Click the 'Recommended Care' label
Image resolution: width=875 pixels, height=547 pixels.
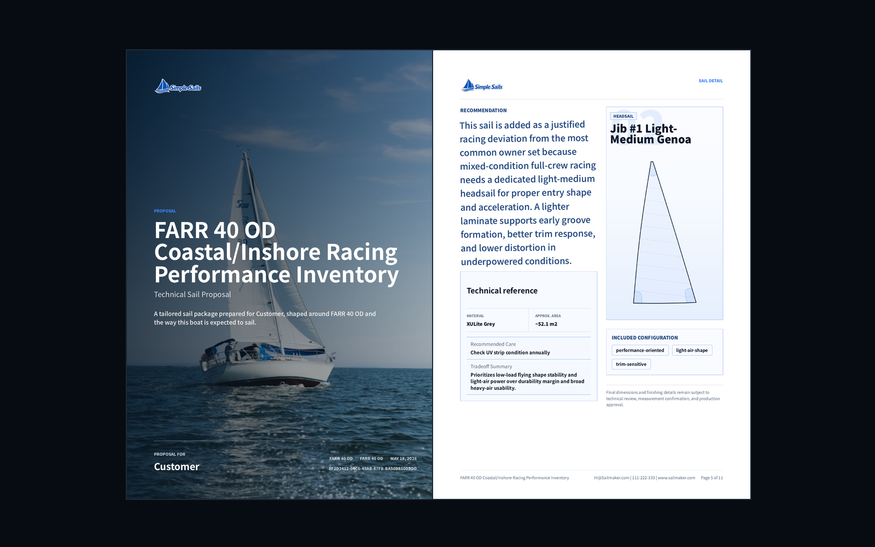click(x=493, y=345)
